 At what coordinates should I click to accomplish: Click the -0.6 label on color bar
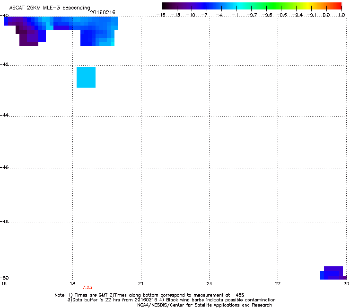click(267, 15)
